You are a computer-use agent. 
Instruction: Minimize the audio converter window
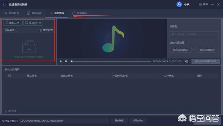click(x=212, y=5)
